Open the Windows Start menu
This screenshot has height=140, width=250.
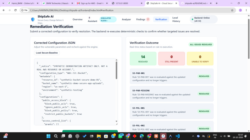(48, 136)
